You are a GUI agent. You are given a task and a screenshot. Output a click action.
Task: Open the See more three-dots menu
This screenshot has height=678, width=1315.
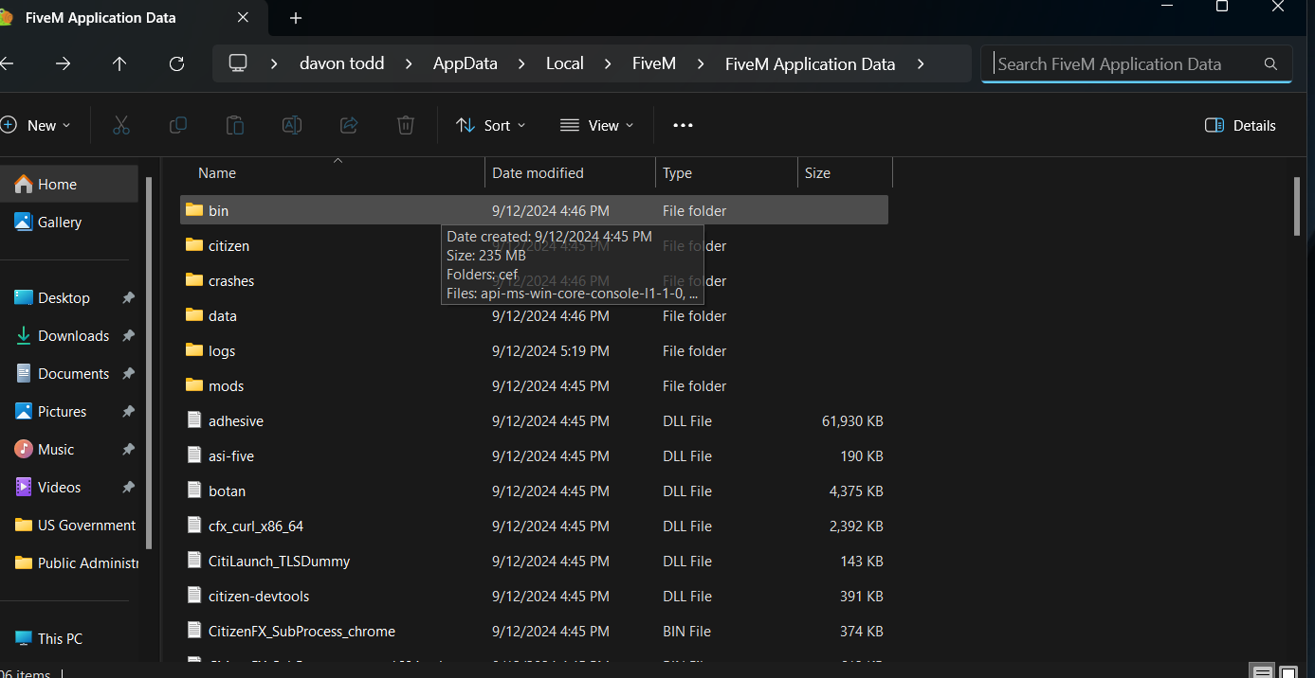683,125
